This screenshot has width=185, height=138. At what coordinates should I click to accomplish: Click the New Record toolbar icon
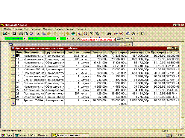click(116, 34)
